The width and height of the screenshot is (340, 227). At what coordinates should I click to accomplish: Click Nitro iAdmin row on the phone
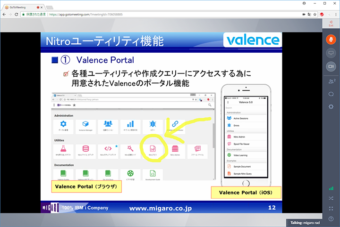(245, 137)
